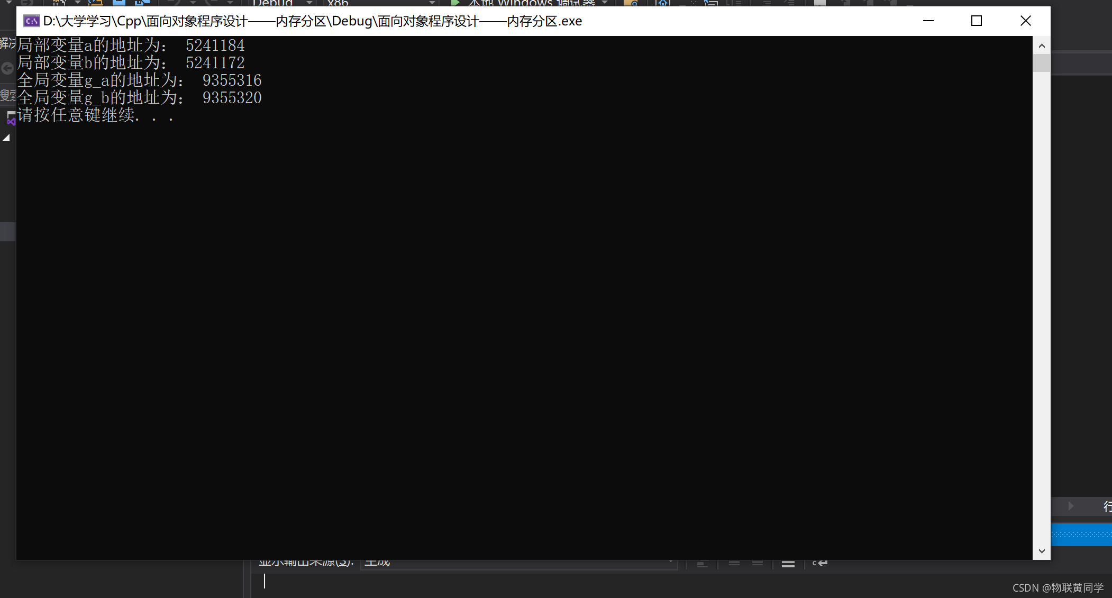
Task: Click the line with address 5241172
Action: 131,63
